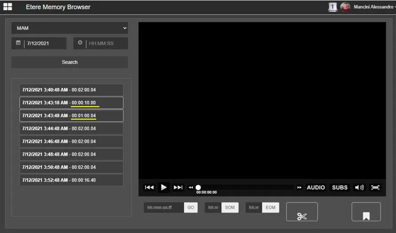This screenshot has height=233, width=396.
Task: Toggle AUDIO track option
Action: pos(316,187)
